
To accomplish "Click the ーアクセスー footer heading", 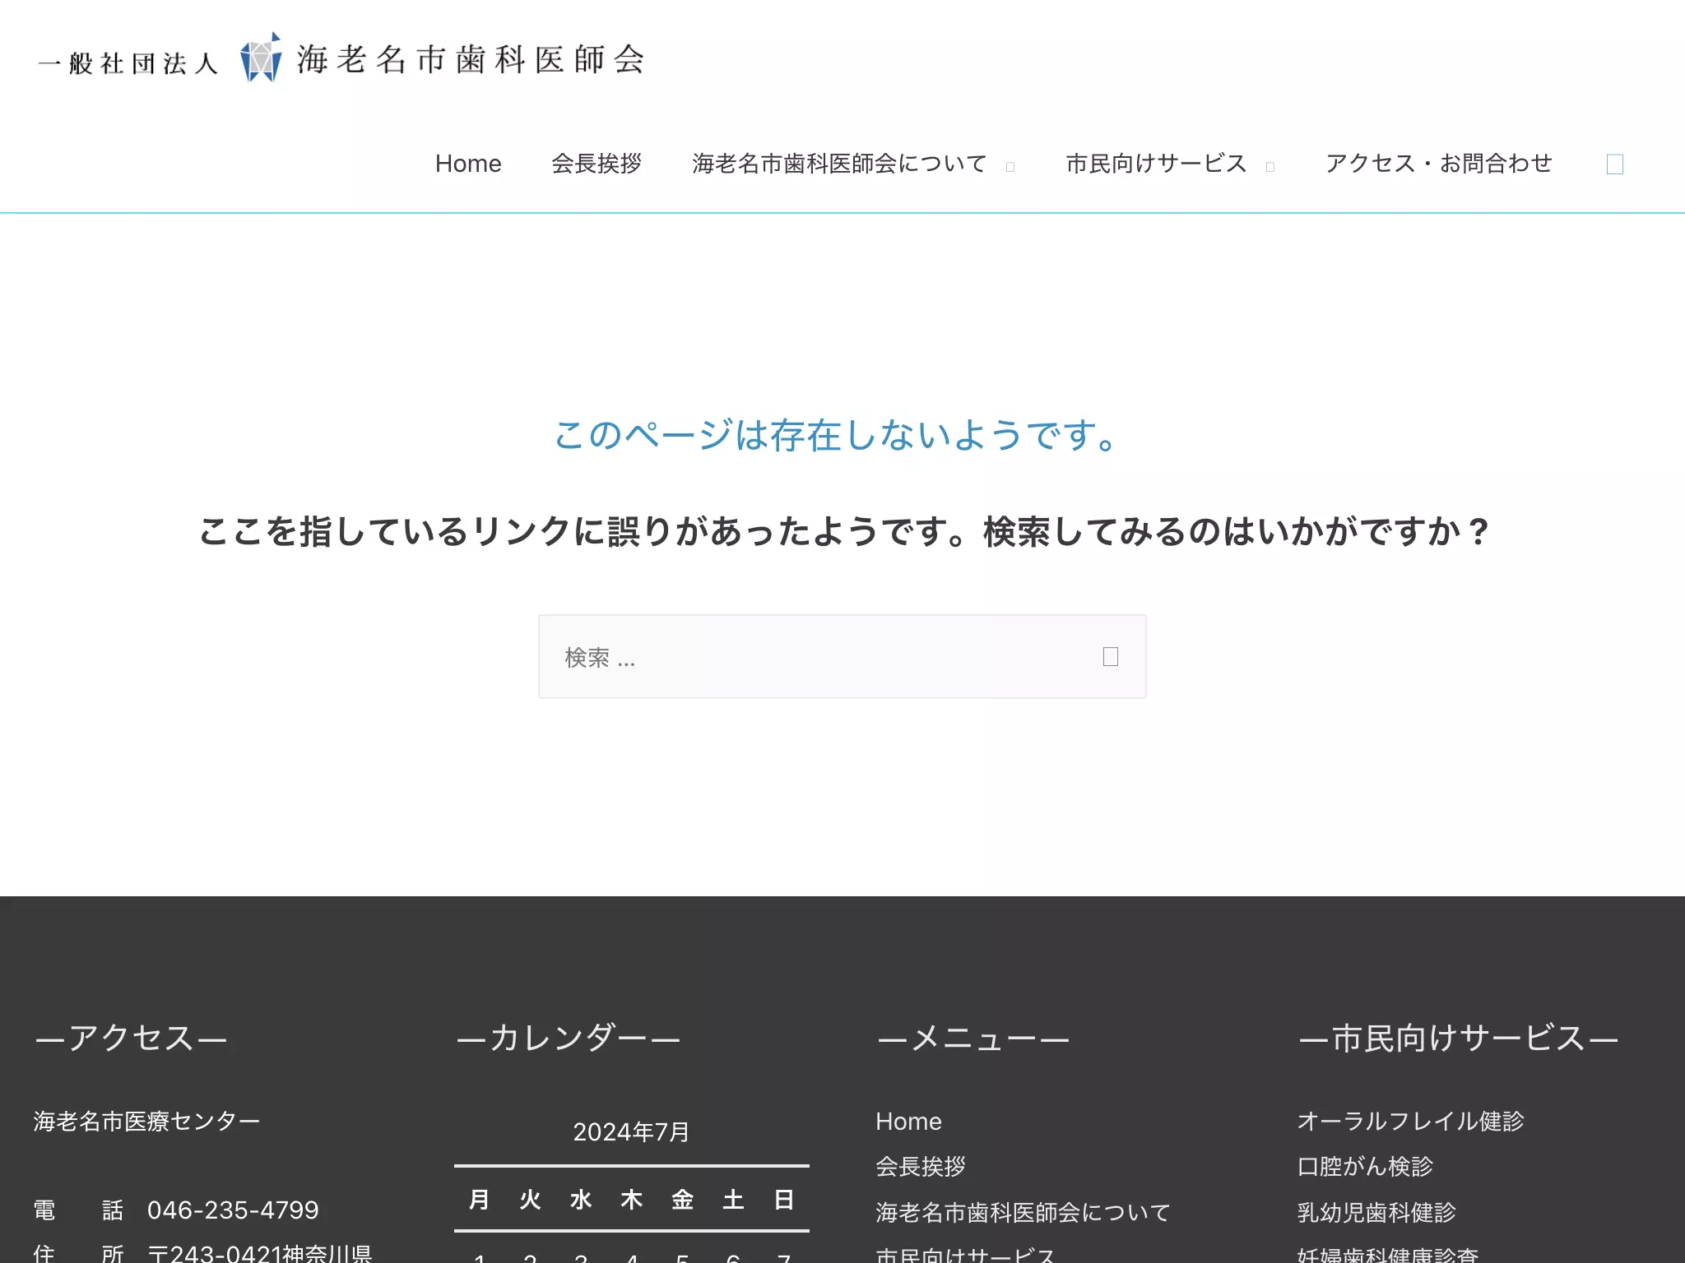I will (131, 1039).
